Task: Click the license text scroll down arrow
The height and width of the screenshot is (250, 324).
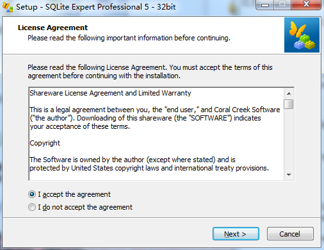Action: click(289, 175)
